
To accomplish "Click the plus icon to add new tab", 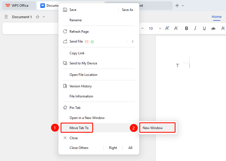I will [x=177, y=6].
